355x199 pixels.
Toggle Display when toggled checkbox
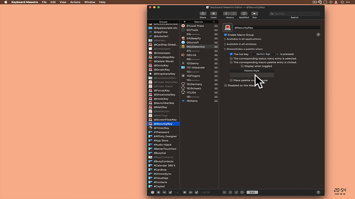(242, 66)
